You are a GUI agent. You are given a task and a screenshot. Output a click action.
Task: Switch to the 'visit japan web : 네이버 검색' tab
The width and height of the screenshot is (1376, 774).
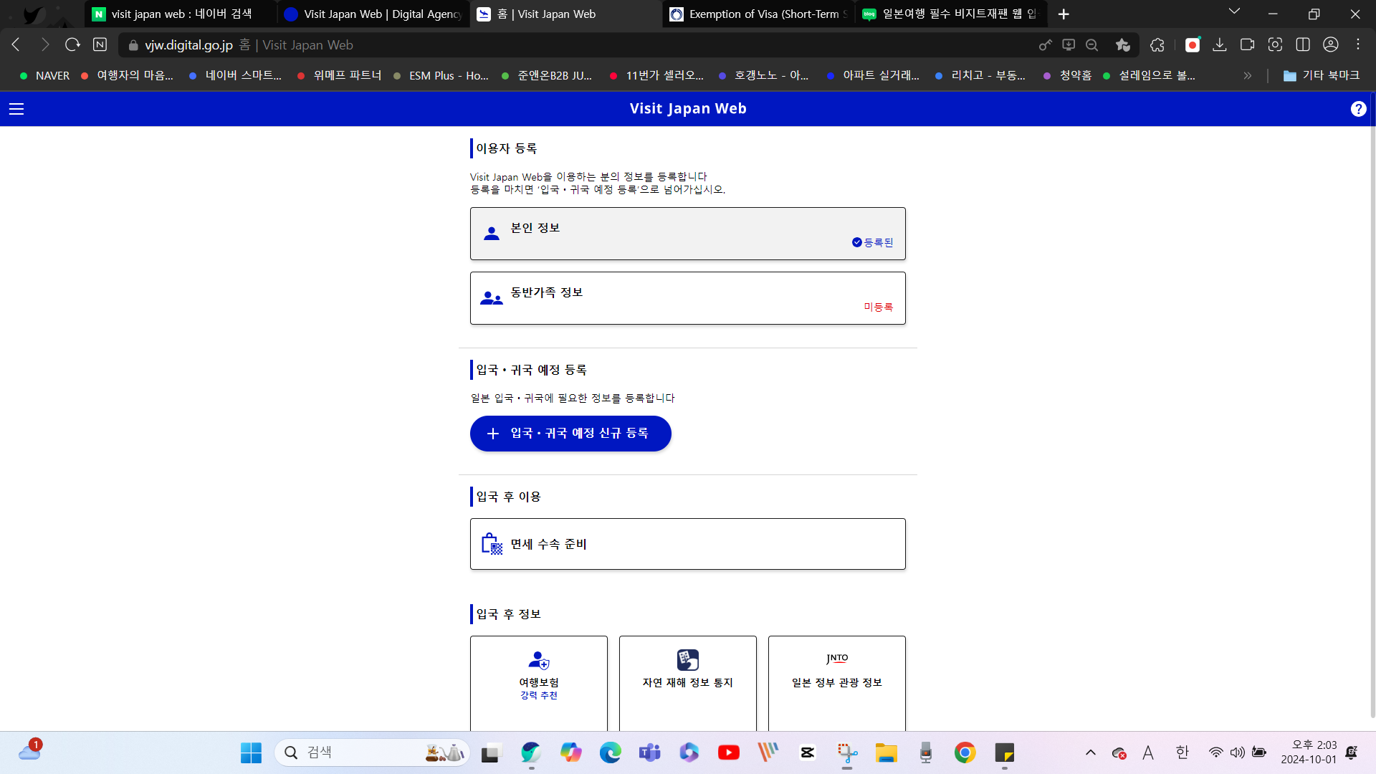coord(179,14)
